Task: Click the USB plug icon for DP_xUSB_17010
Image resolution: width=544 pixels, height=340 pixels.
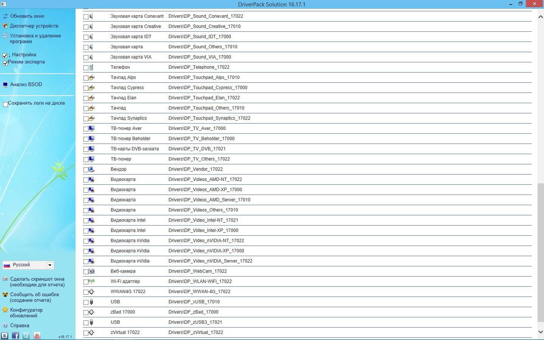Action: [x=91, y=302]
